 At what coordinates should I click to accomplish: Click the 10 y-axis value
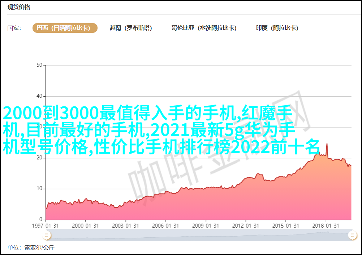(x=39, y=189)
